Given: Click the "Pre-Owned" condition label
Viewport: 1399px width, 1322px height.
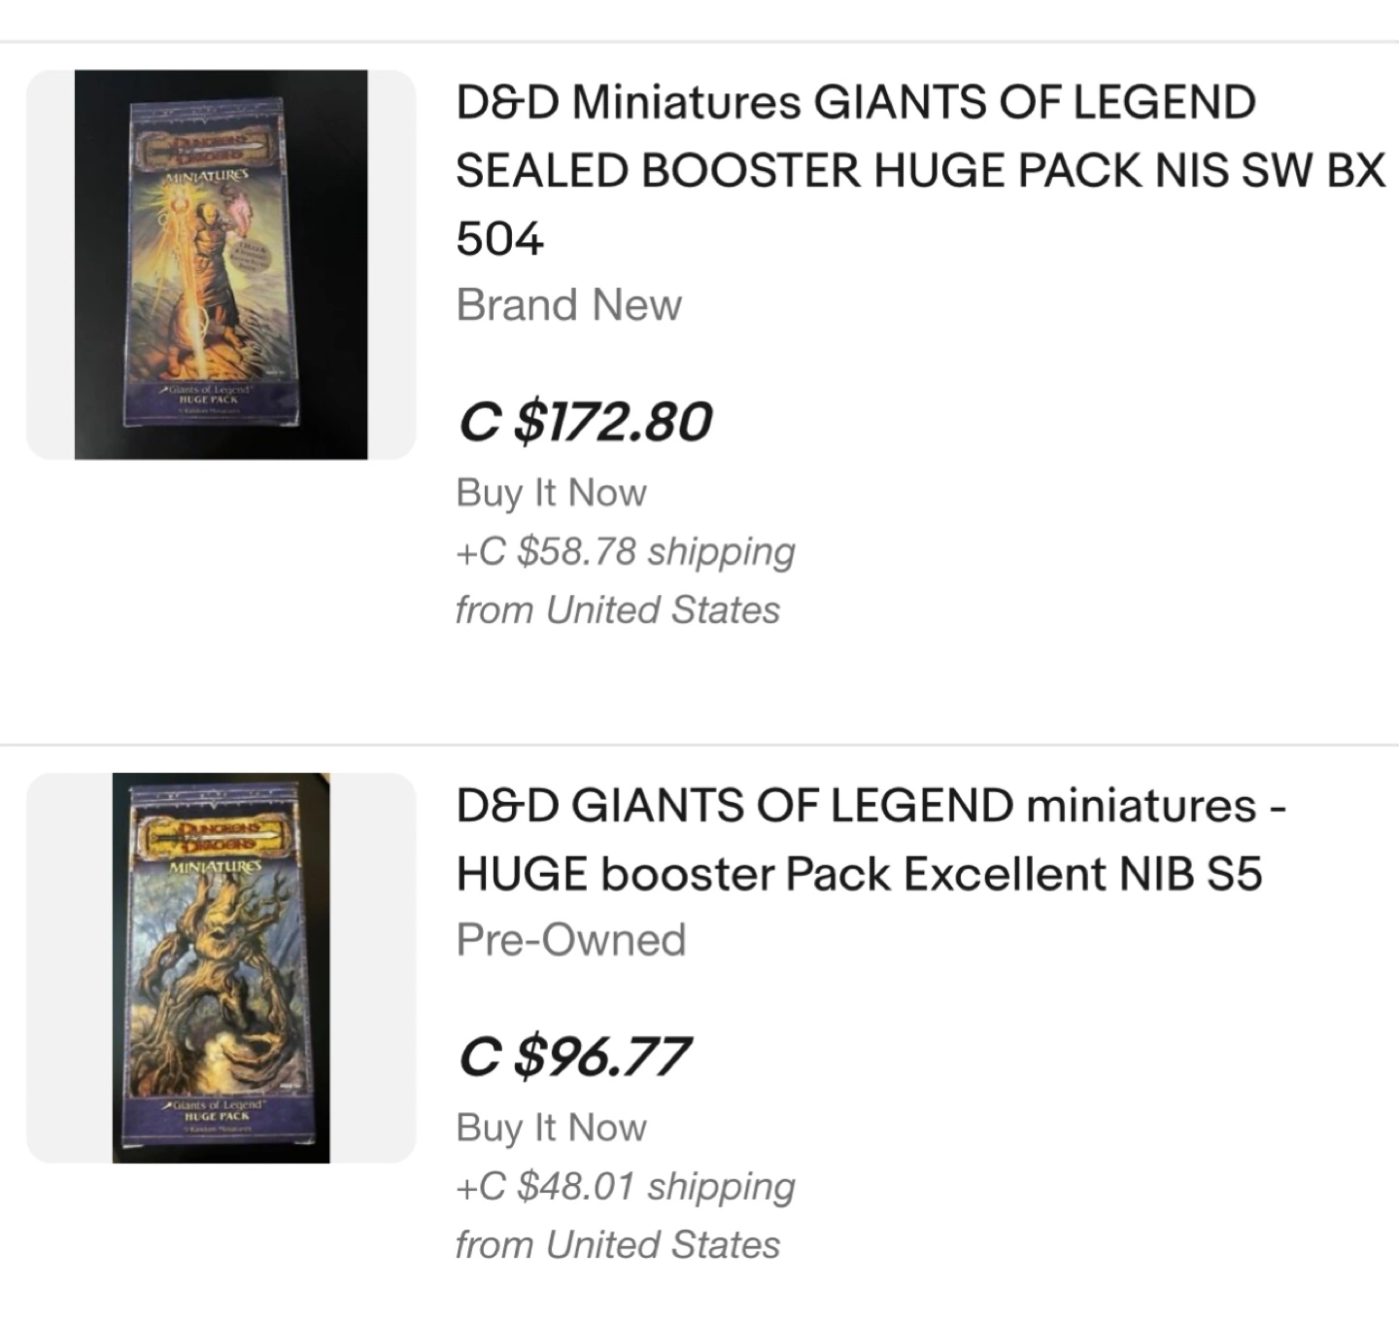Looking at the screenshot, I should click(x=571, y=940).
